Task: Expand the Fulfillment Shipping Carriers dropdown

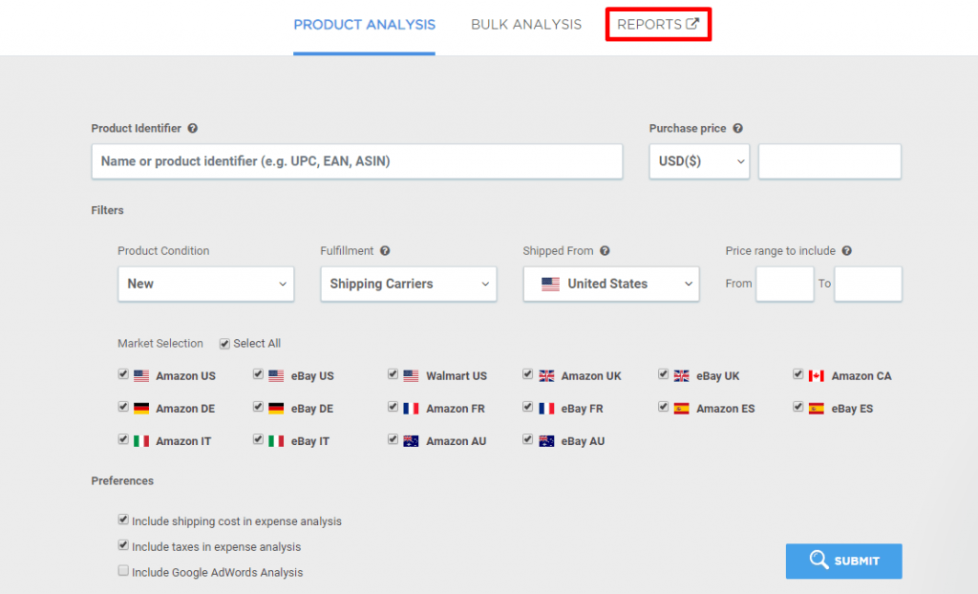Action: pyautogui.click(x=409, y=284)
